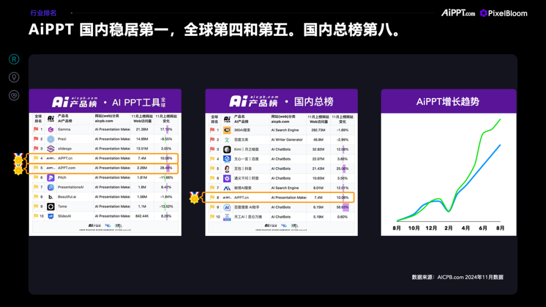Click the 2月 label on chart axis
Viewport: 546px width, 307px height.
pos(448,228)
